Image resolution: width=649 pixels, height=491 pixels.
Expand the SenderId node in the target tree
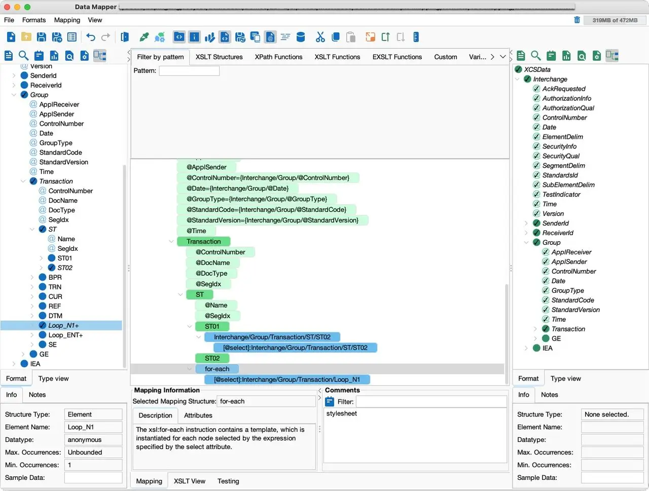526,223
